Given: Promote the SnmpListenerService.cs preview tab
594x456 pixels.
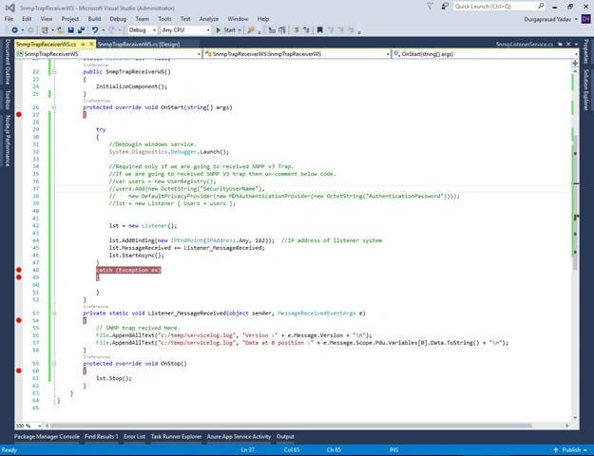Looking at the screenshot, I should pyautogui.click(x=561, y=45).
